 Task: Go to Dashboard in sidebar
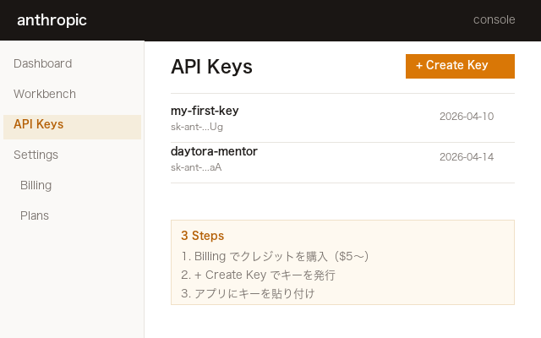click(43, 63)
